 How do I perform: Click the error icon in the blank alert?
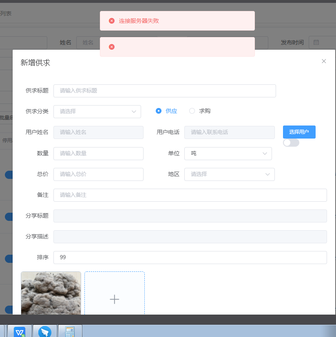coord(112,47)
